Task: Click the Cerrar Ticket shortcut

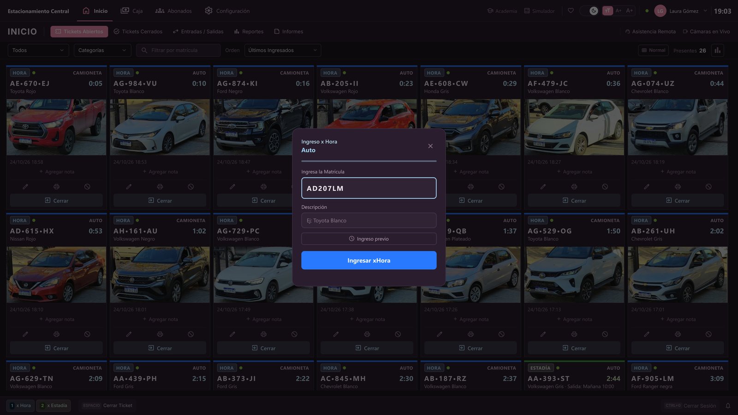Action: 107,406
